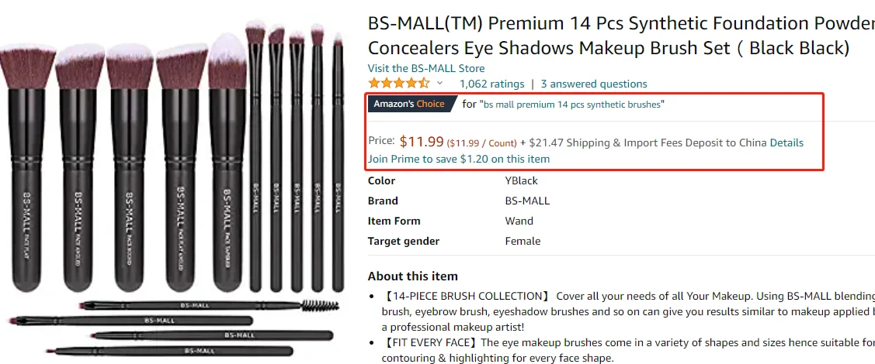View the 3 answered questions
The height and width of the screenshot is (364, 875).
click(594, 84)
